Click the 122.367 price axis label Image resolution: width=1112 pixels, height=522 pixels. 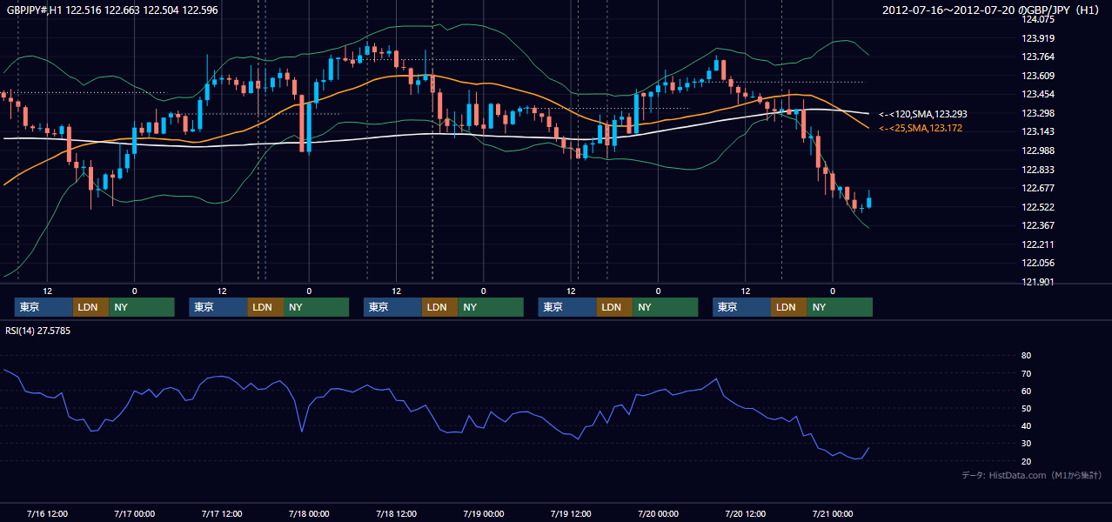(x=1038, y=225)
